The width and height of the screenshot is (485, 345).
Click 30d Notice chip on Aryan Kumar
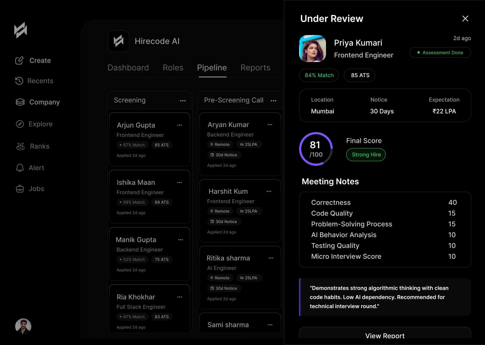click(x=224, y=155)
